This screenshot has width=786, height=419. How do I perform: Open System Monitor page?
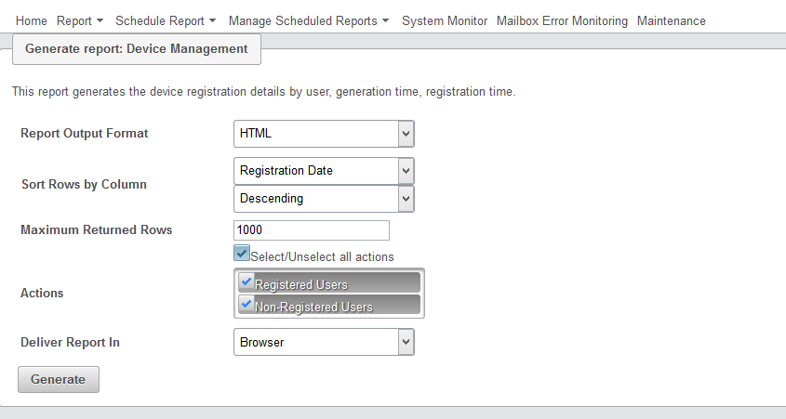[445, 20]
